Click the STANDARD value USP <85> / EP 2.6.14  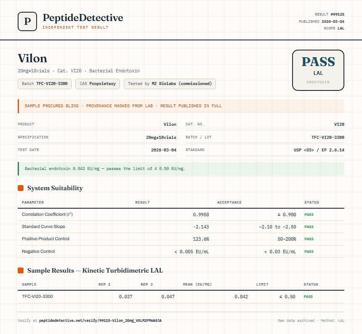[319, 150]
